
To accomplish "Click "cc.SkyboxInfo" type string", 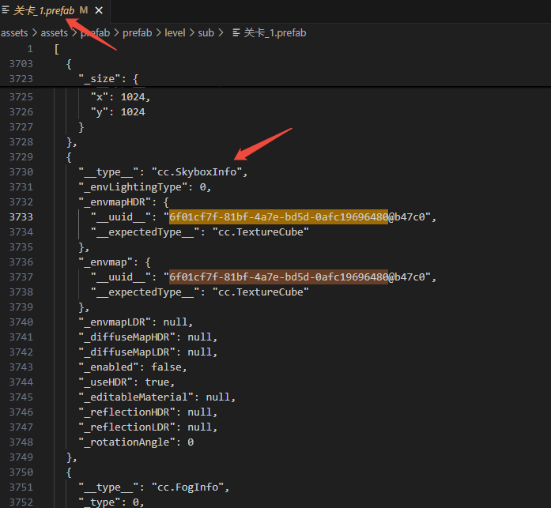I will 197,172.
